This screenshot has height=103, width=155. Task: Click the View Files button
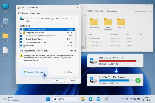point(68,72)
